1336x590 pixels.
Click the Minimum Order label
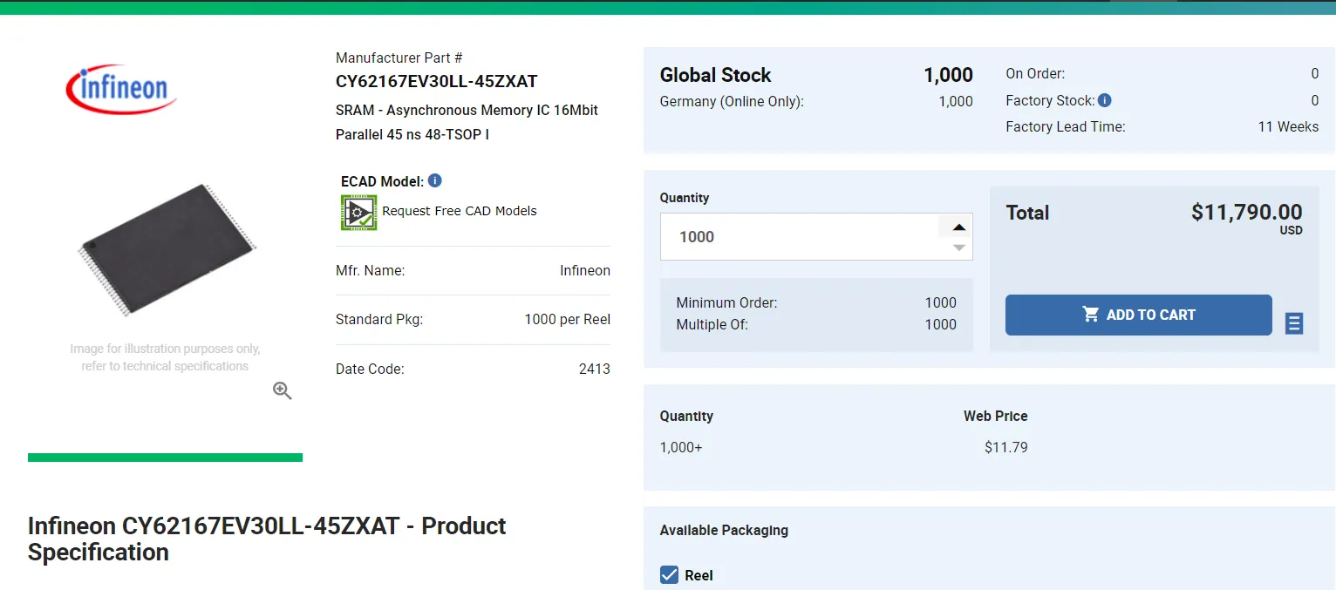tap(726, 302)
